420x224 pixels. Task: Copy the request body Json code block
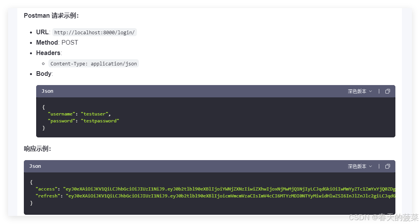387,91
